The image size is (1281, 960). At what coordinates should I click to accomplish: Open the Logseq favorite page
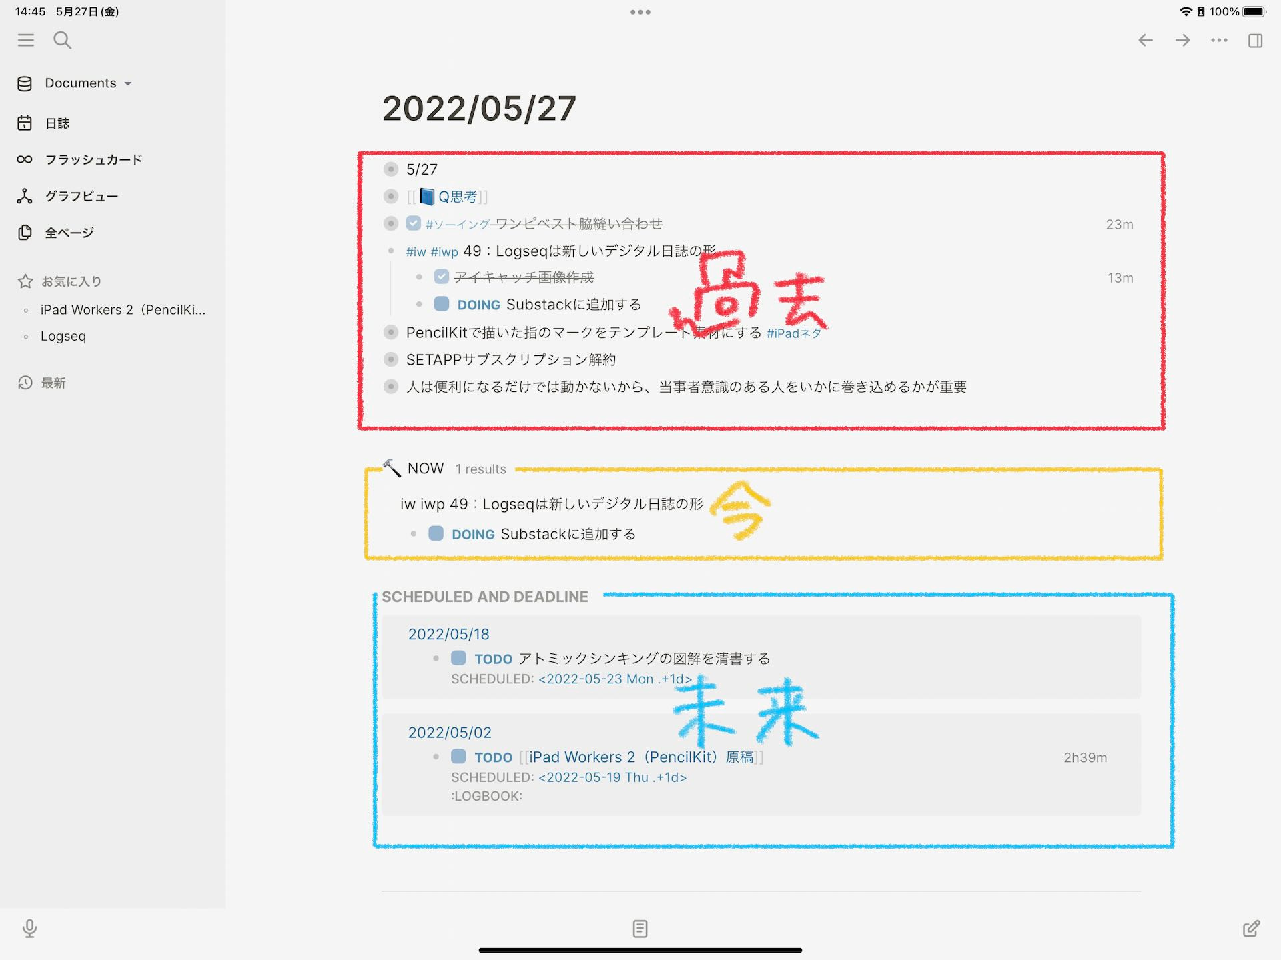pyautogui.click(x=63, y=336)
